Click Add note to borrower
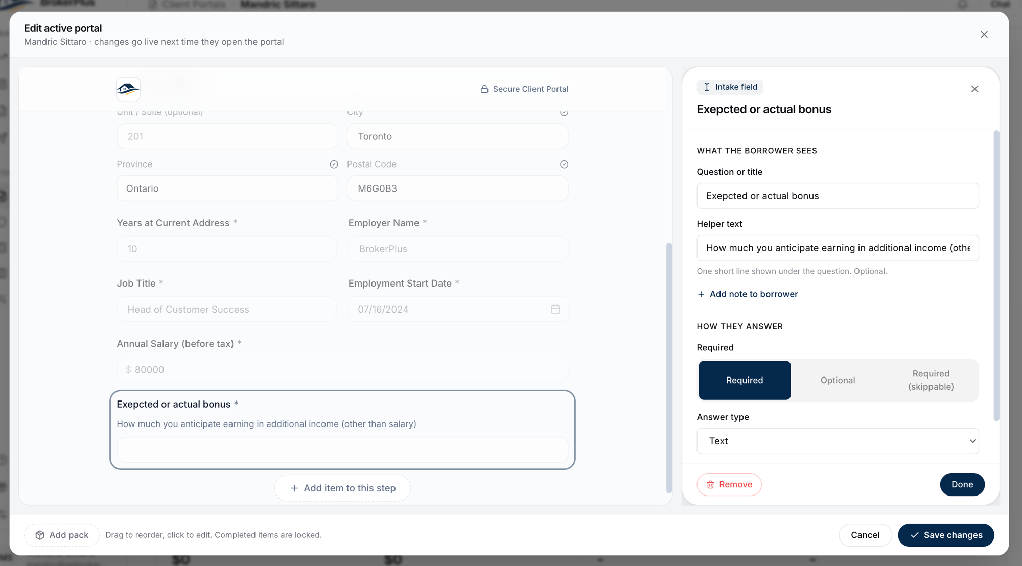 [x=747, y=294]
